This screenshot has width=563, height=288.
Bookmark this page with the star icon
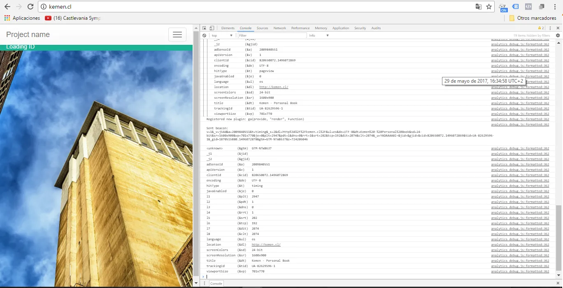(489, 7)
